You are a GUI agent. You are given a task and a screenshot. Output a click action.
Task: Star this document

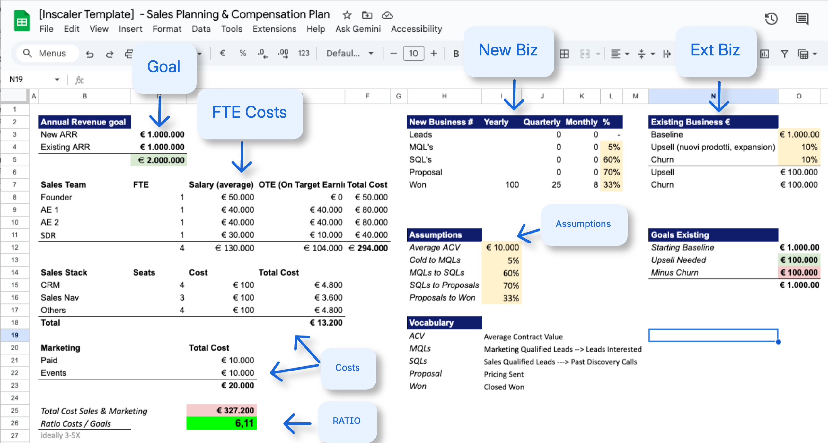point(347,15)
